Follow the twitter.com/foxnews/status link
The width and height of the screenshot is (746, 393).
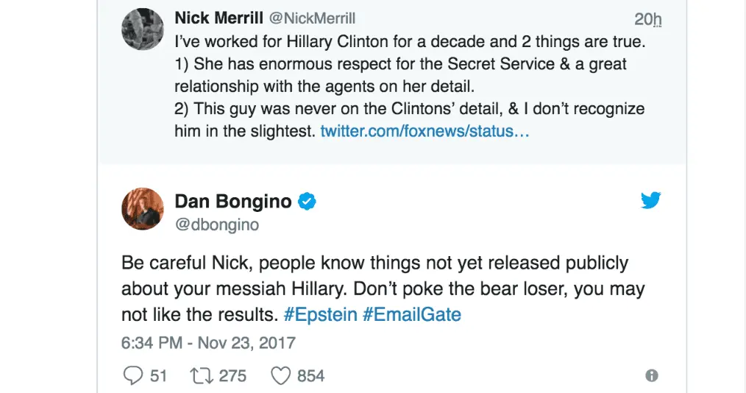pos(424,132)
